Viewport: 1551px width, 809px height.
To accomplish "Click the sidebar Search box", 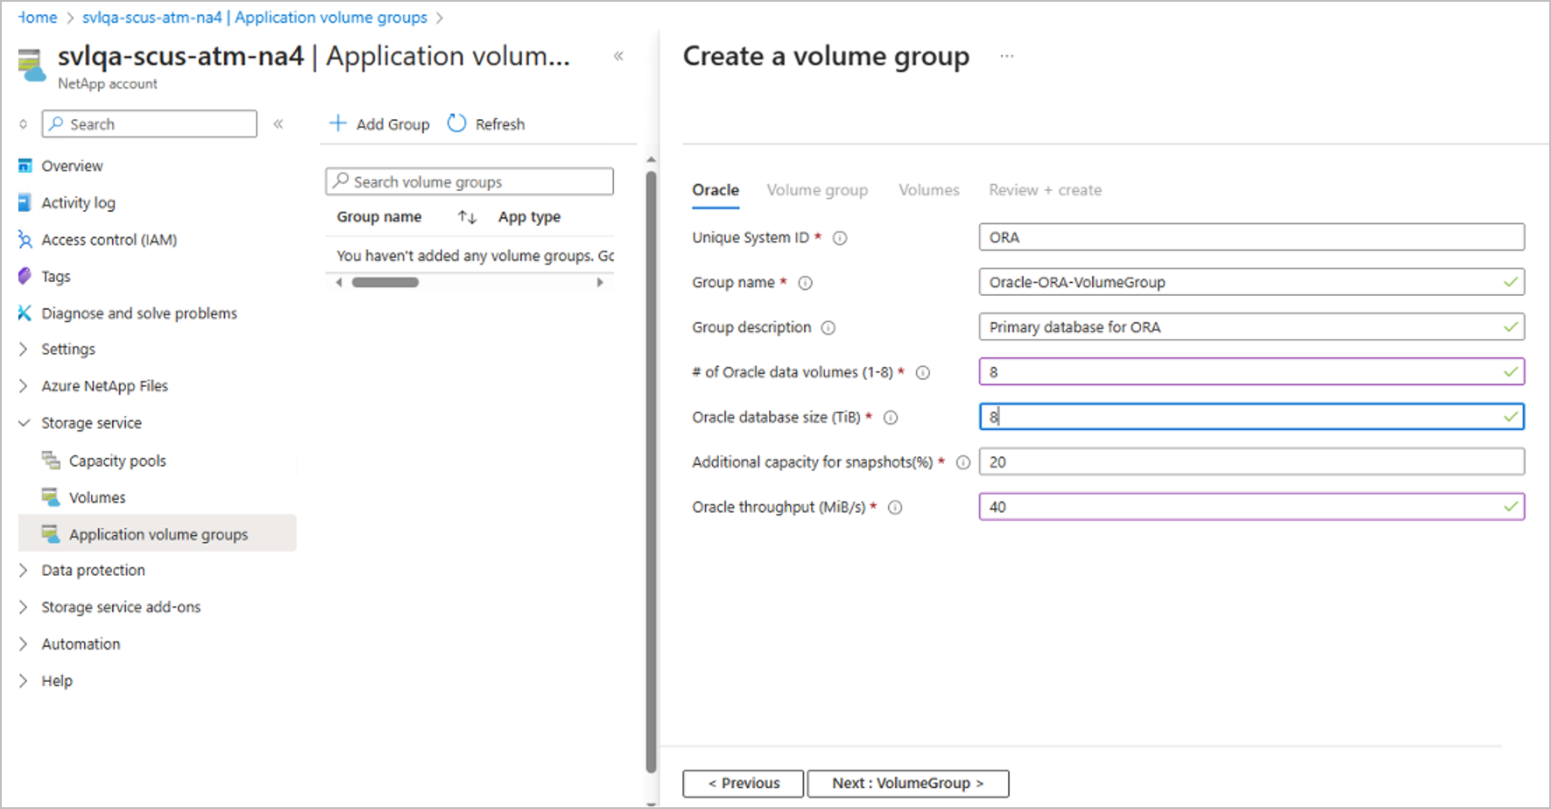I will click(150, 123).
